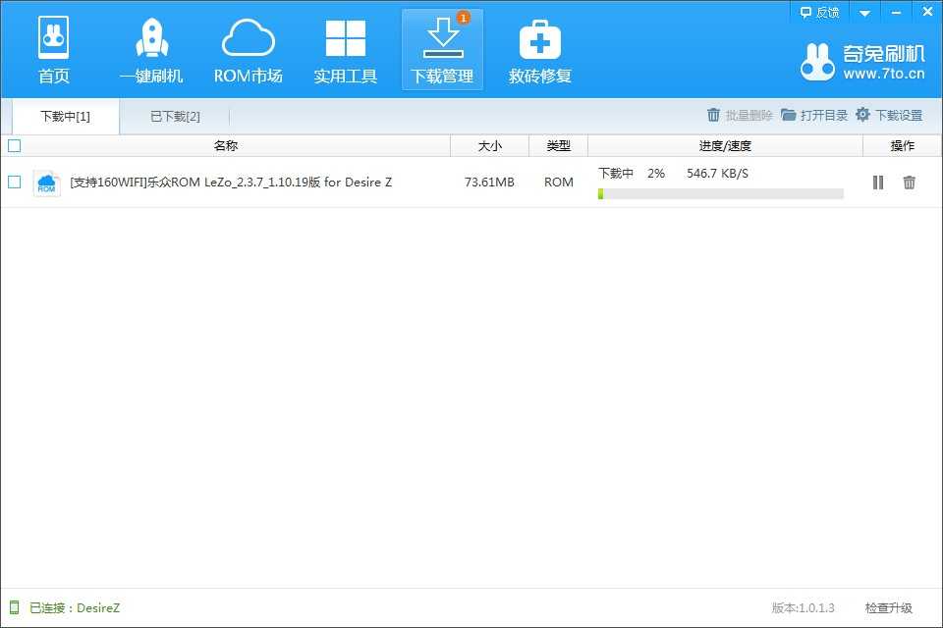Click 批量删除 batch delete button
The height and width of the screenshot is (628, 943).
tap(740, 115)
